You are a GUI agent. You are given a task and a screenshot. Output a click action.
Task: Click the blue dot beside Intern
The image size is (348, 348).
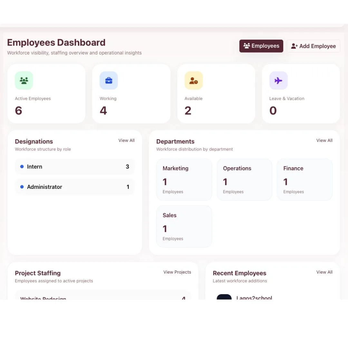tap(22, 167)
